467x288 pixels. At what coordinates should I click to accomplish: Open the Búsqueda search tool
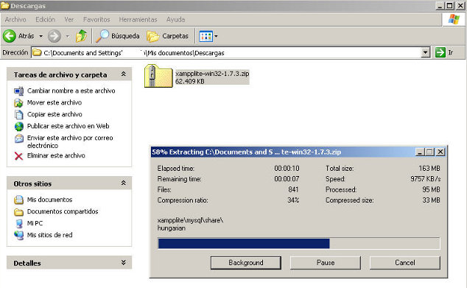(x=118, y=36)
